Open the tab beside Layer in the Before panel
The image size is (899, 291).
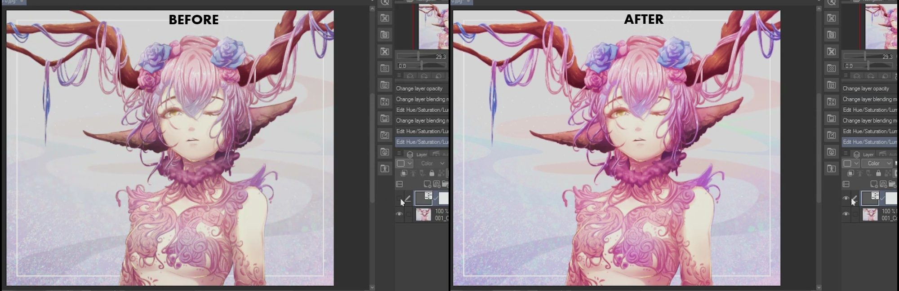[x=439, y=154]
